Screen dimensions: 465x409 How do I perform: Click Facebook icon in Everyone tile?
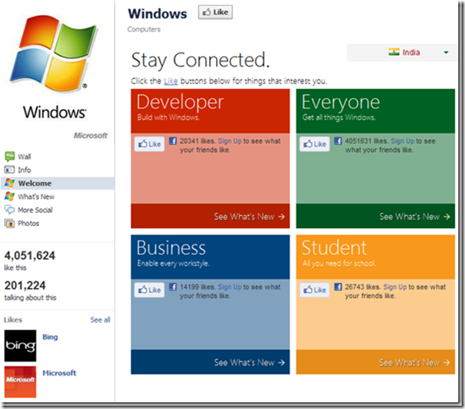point(338,141)
